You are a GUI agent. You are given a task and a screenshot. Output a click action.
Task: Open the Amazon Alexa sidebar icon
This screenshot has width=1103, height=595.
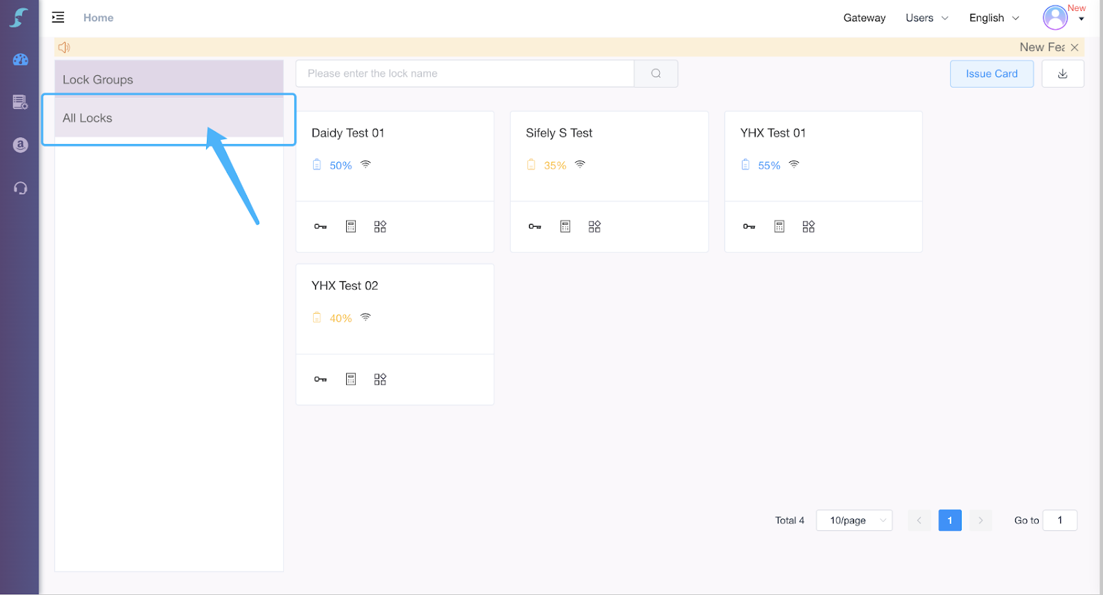click(20, 145)
